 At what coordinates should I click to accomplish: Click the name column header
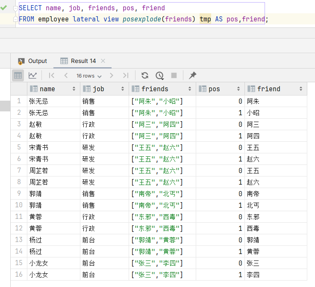53,89
